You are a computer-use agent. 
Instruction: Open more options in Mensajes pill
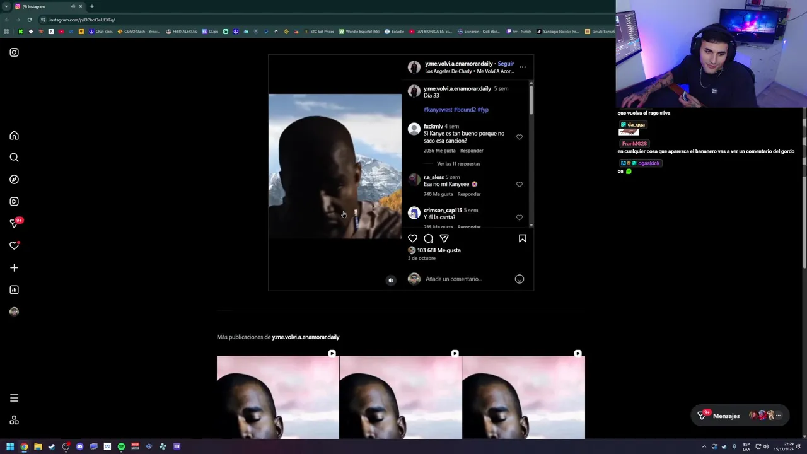tap(778, 416)
